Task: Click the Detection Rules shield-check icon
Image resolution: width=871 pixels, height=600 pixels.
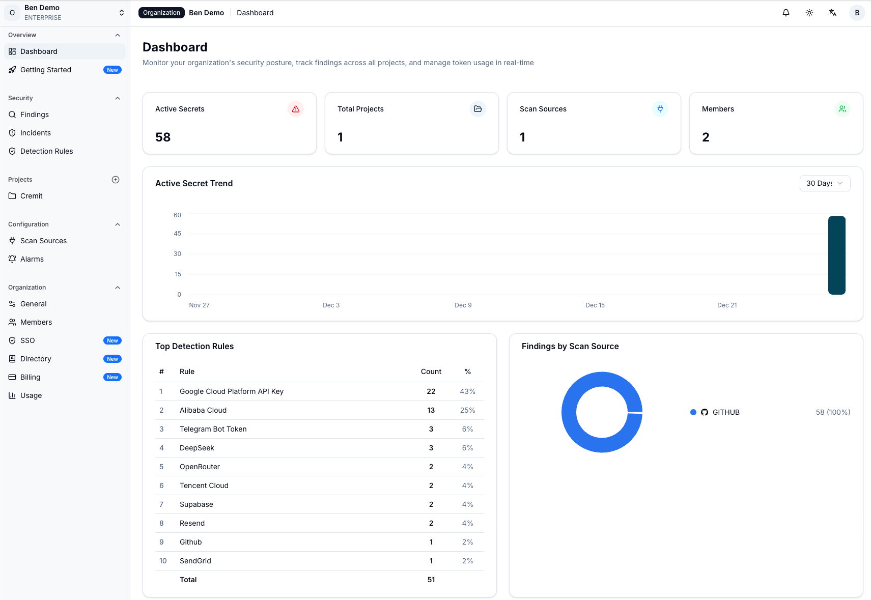Action: 12,151
